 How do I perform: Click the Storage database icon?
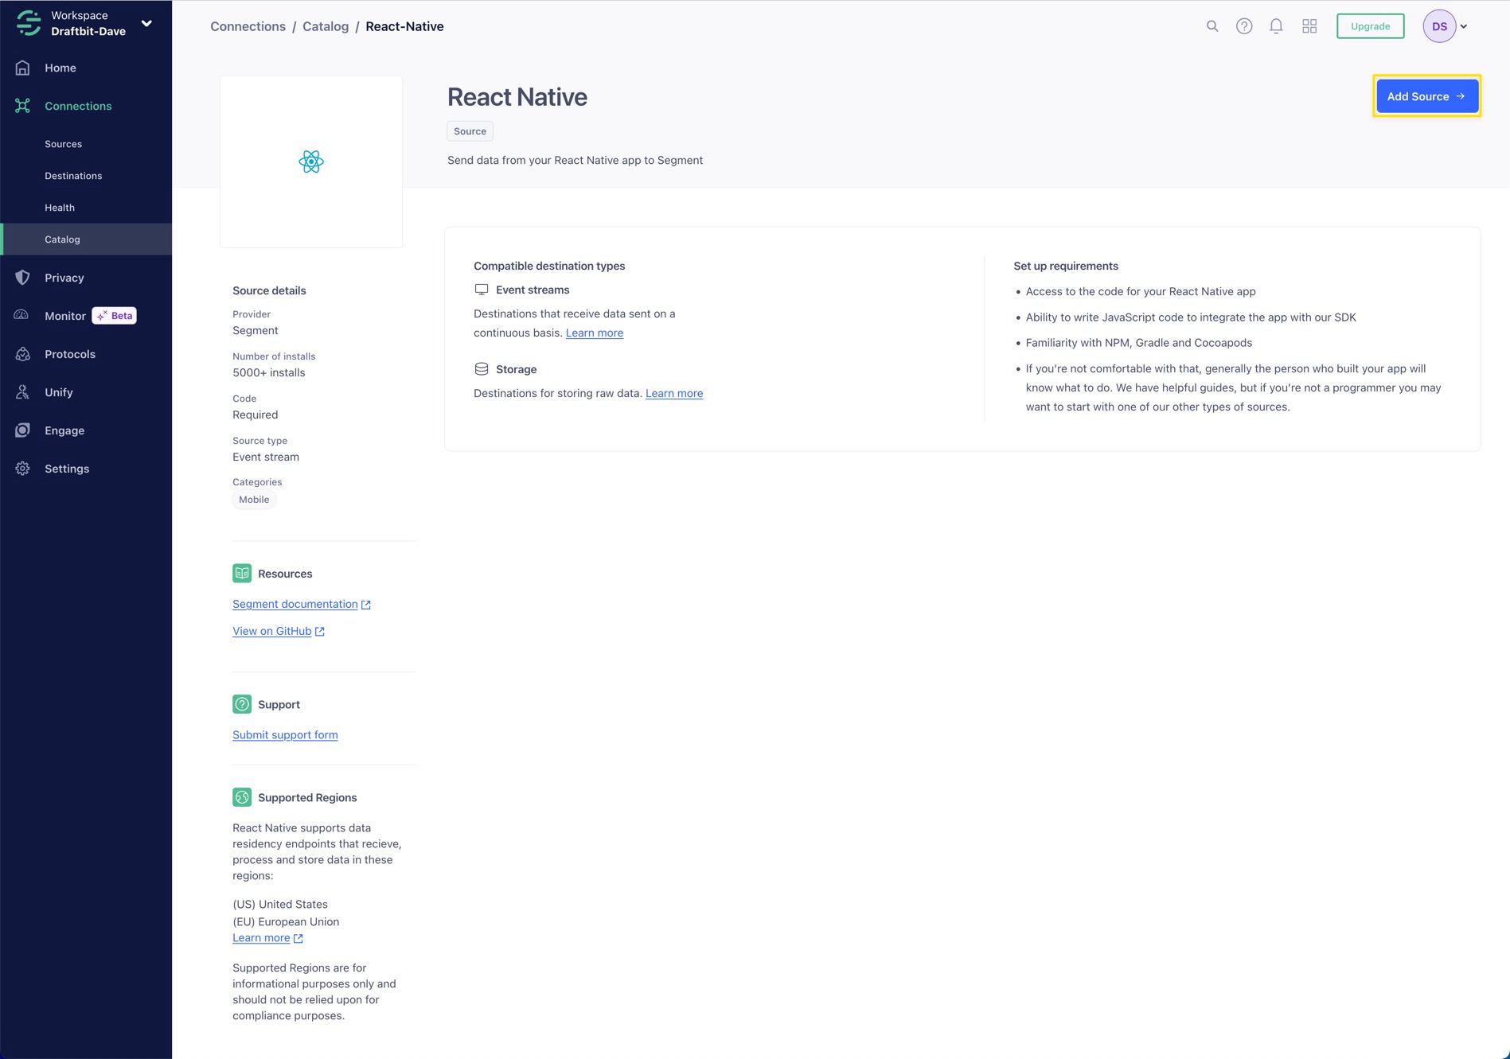[x=482, y=369]
